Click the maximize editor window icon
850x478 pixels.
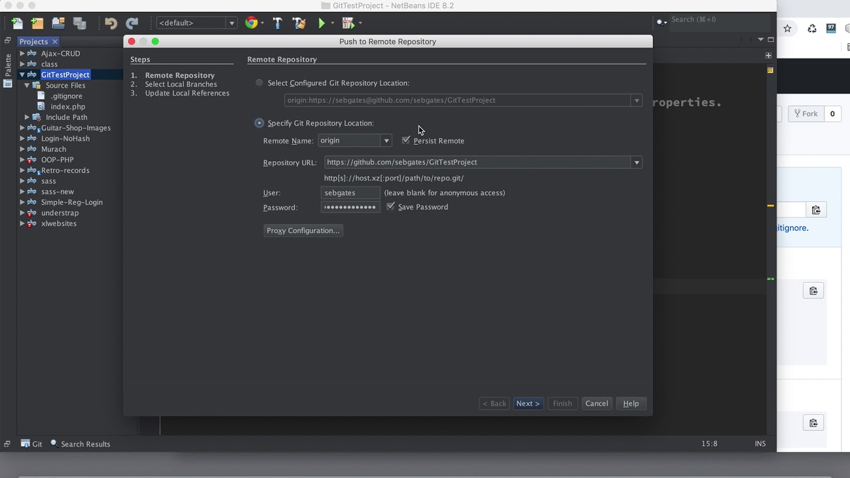coord(770,40)
